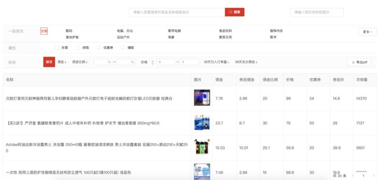
Task: Open the 严济堂 calcium tablets thumbnail
Action: point(202,123)
